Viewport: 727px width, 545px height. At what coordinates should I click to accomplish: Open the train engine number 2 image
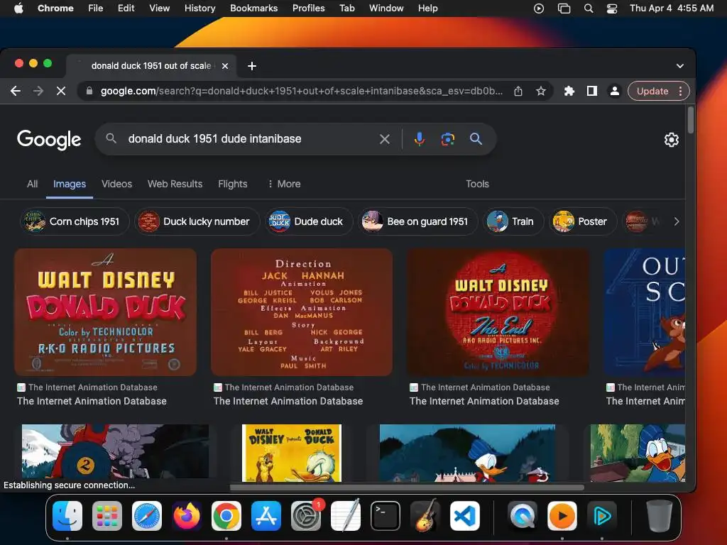tap(116, 451)
